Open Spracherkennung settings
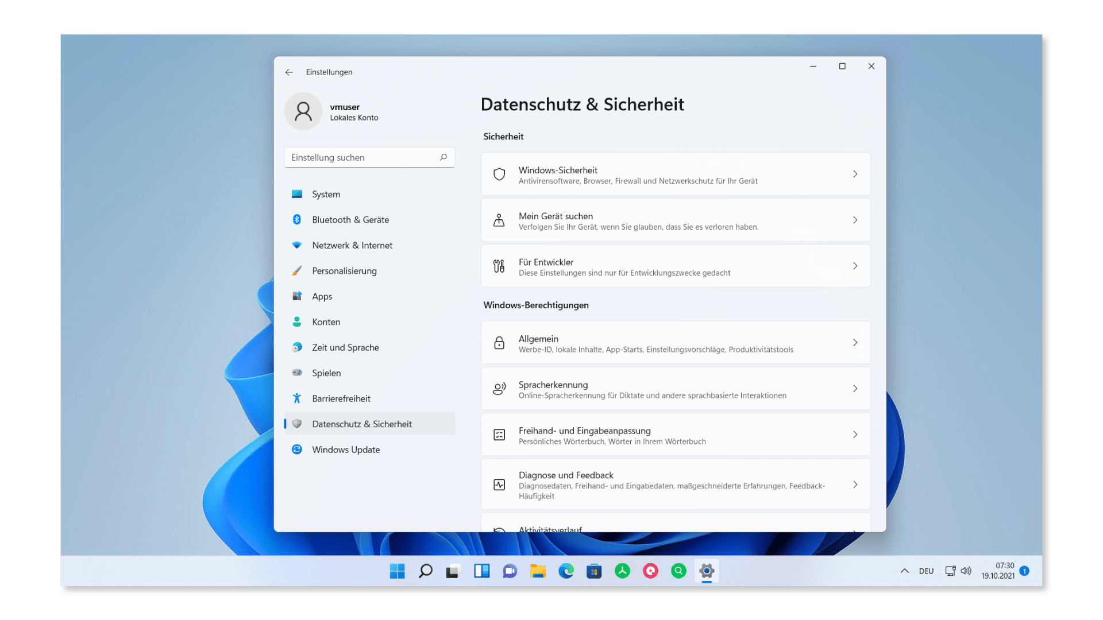The height and width of the screenshot is (620, 1103). (676, 389)
